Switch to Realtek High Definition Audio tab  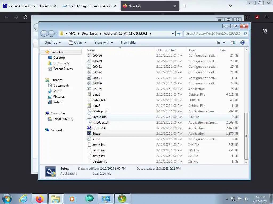coord(89,6)
